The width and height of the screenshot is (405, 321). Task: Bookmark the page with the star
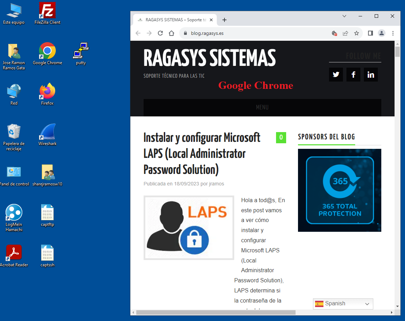pyautogui.click(x=357, y=33)
